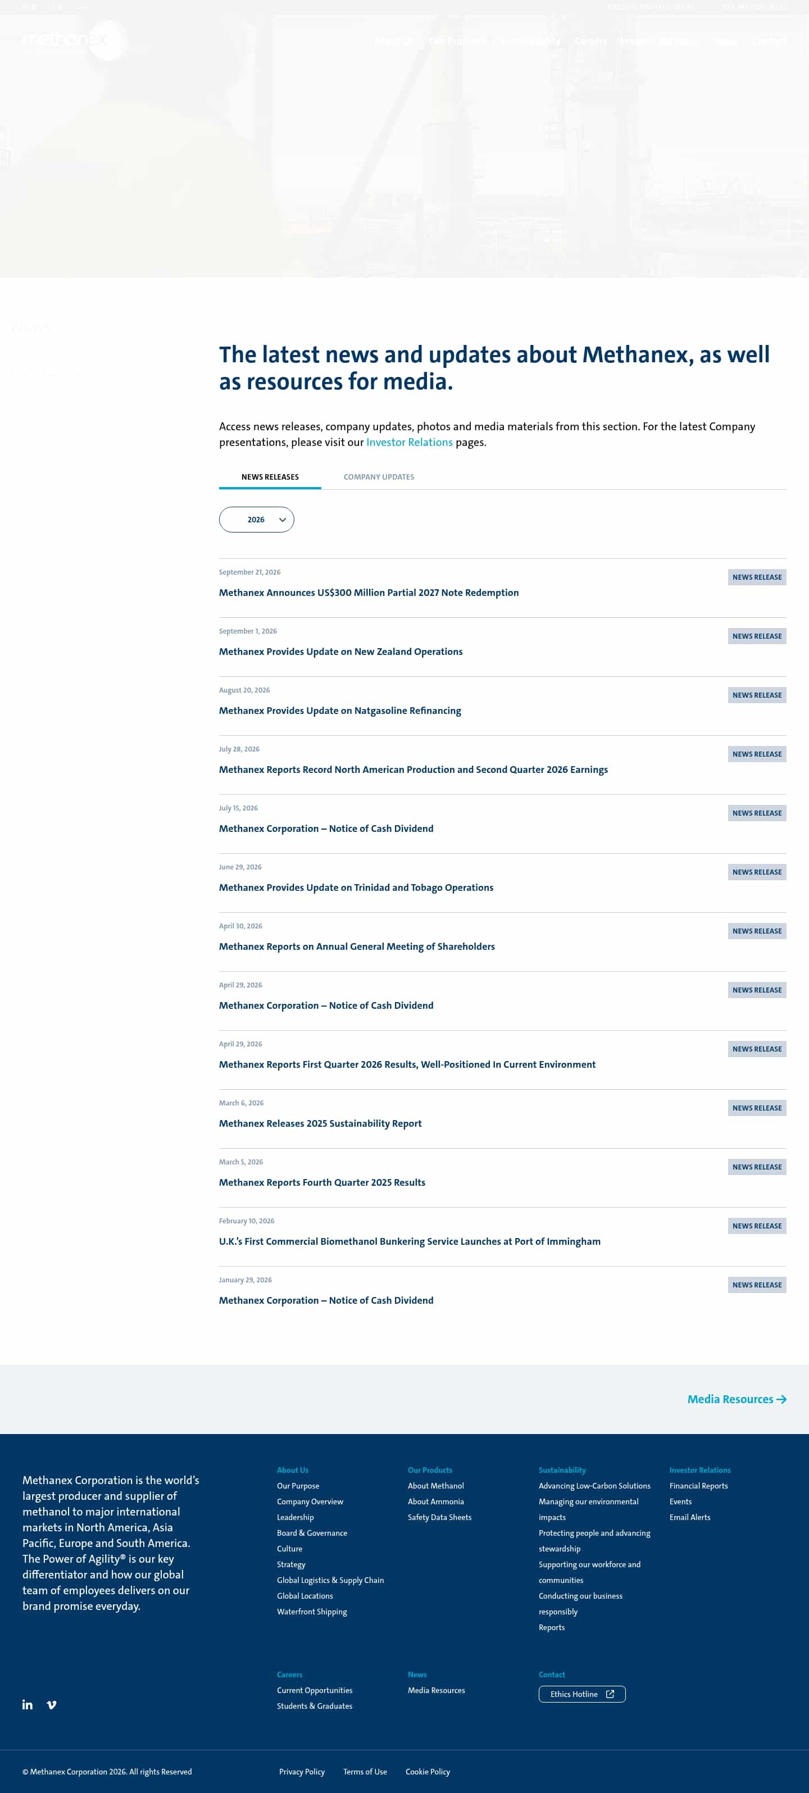Open Board & Governance footer link

[x=312, y=1533]
